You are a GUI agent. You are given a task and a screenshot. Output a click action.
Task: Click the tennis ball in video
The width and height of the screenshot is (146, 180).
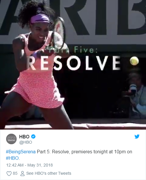pyautogui.click(x=134, y=61)
